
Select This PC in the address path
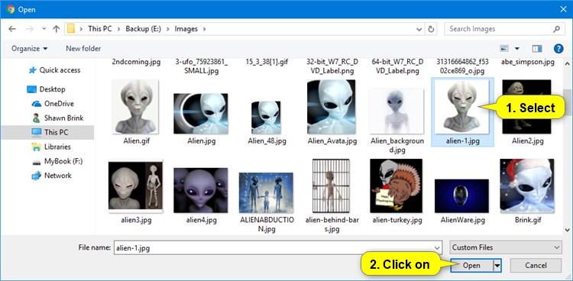[100, 29]
